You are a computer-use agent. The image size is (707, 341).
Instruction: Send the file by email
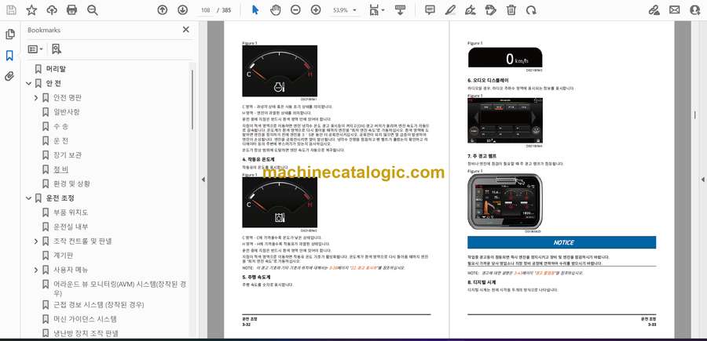pos(675,10)
